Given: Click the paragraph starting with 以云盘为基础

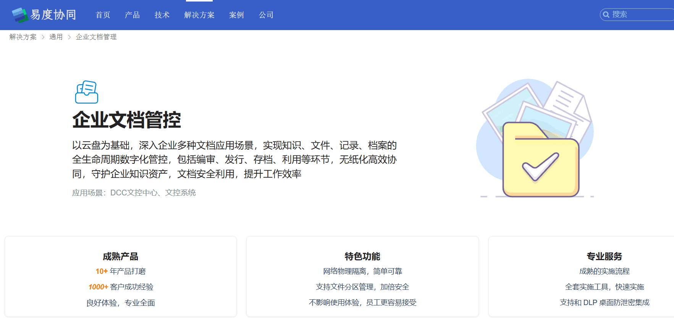Looking at the screenshot, I should [x=234, y=160].
